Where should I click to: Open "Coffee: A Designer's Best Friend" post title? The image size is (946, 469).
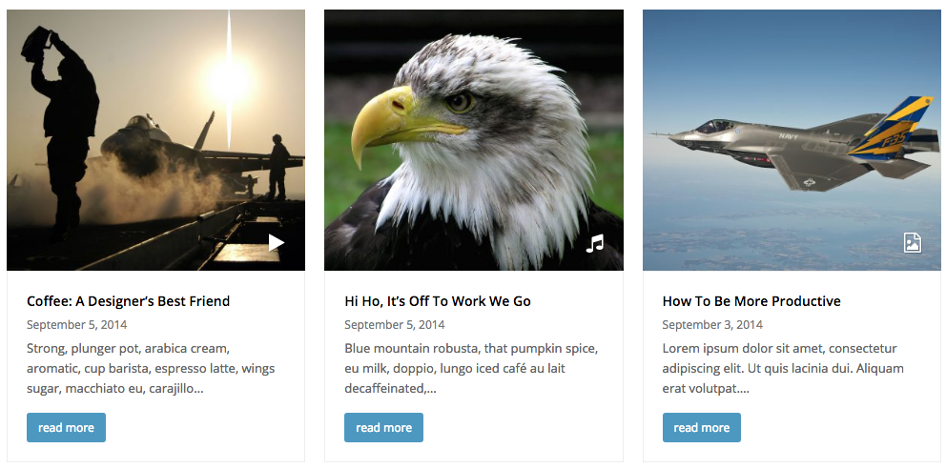point(129,301)
